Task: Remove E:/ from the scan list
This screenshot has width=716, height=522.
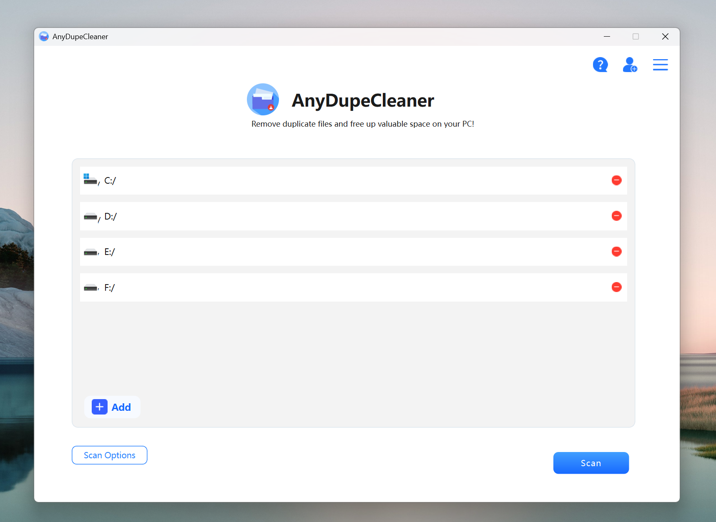Action: coord(616,251)
